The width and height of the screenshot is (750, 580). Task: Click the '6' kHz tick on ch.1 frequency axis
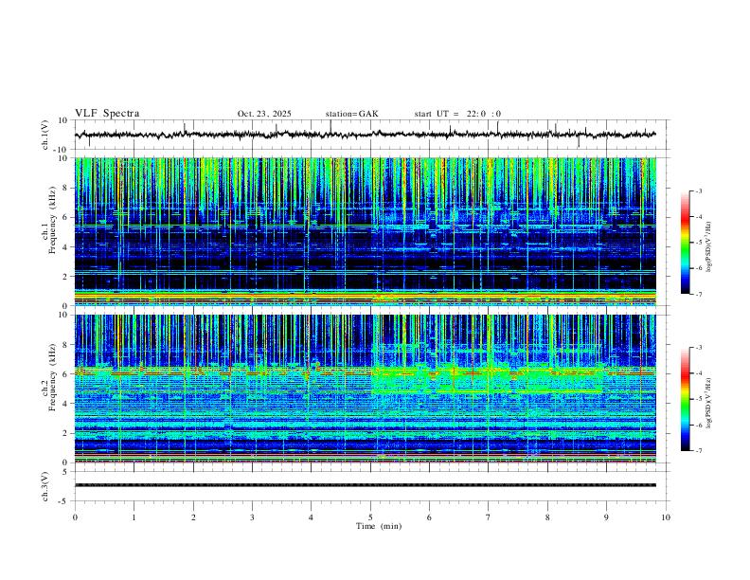pos(65,218)
